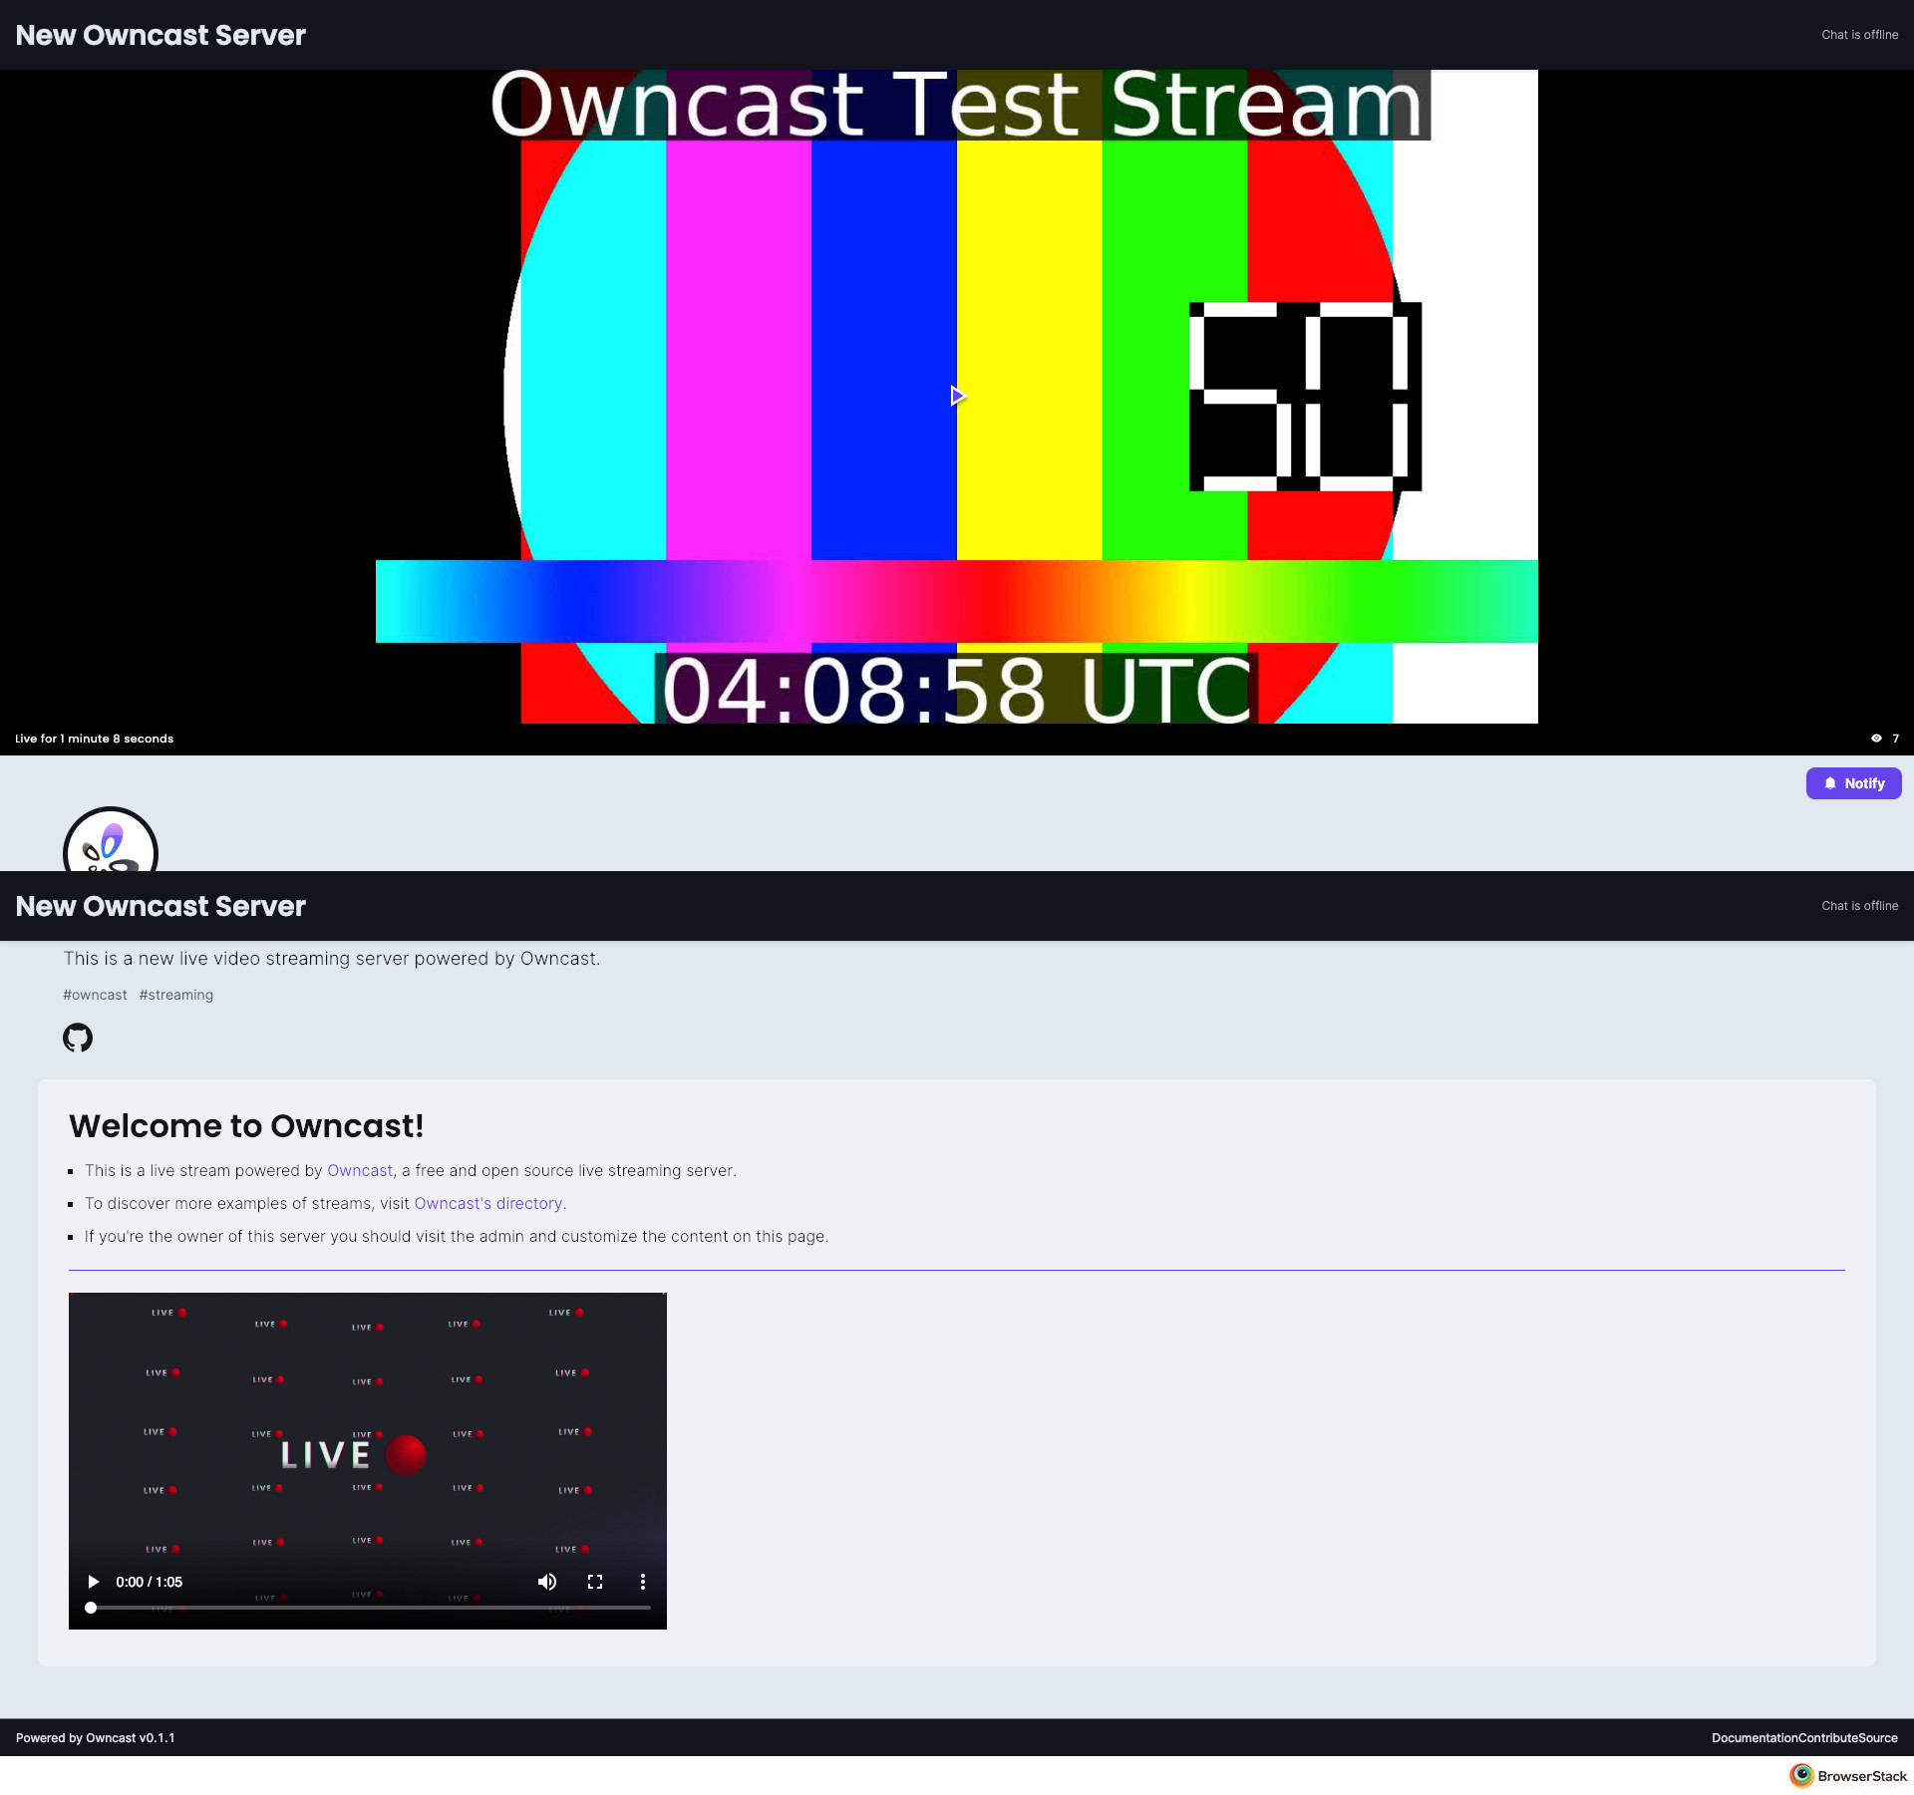
Task: Click the 0:00 / 1:05 time display
Action: pos(150,1582)
